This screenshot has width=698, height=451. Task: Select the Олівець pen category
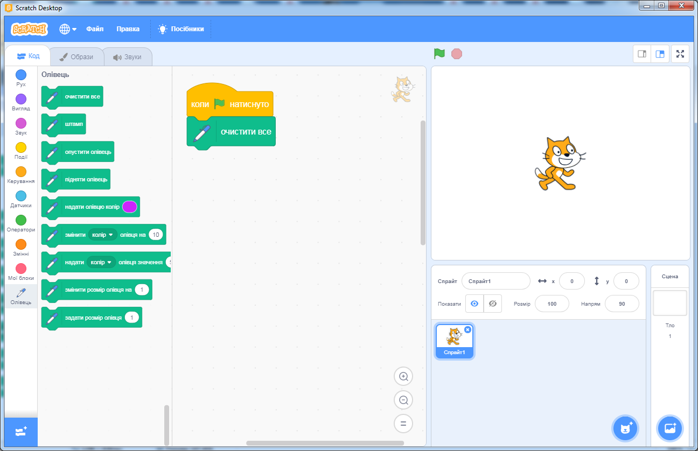click(21, 297)
